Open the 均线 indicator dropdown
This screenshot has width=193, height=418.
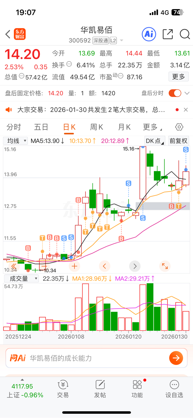16,141
